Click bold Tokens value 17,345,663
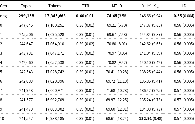 (55, 16)
